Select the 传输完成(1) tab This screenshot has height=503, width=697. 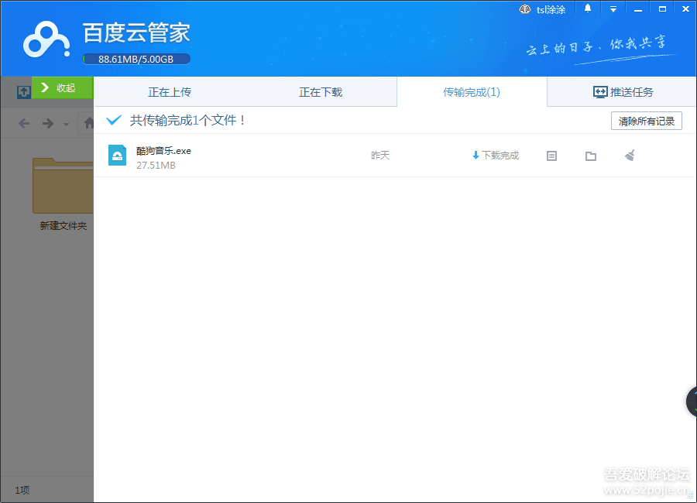pos(472,92)
